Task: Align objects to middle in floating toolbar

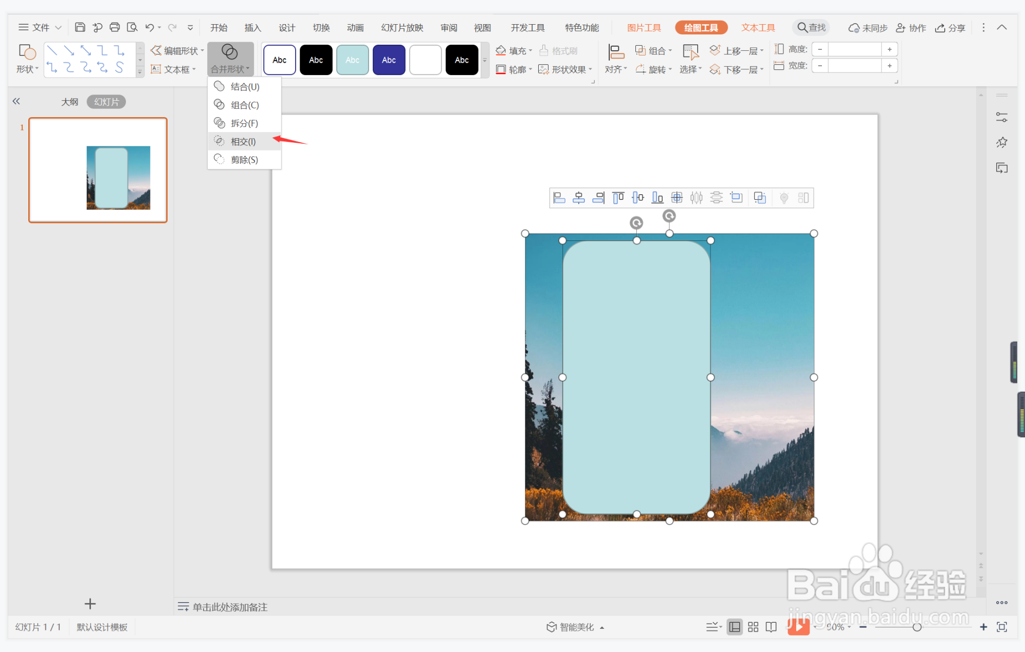Action: 638,198
